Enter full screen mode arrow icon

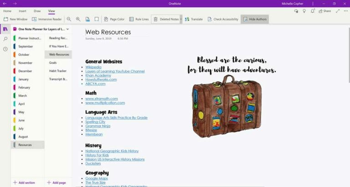click(x=338, y=11)
